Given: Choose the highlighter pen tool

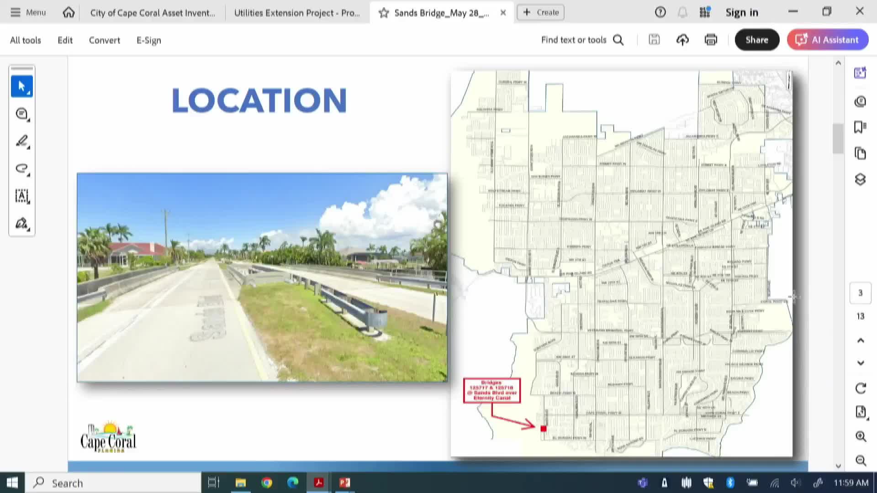Looking at the screenshot, I should click(21, 142).
